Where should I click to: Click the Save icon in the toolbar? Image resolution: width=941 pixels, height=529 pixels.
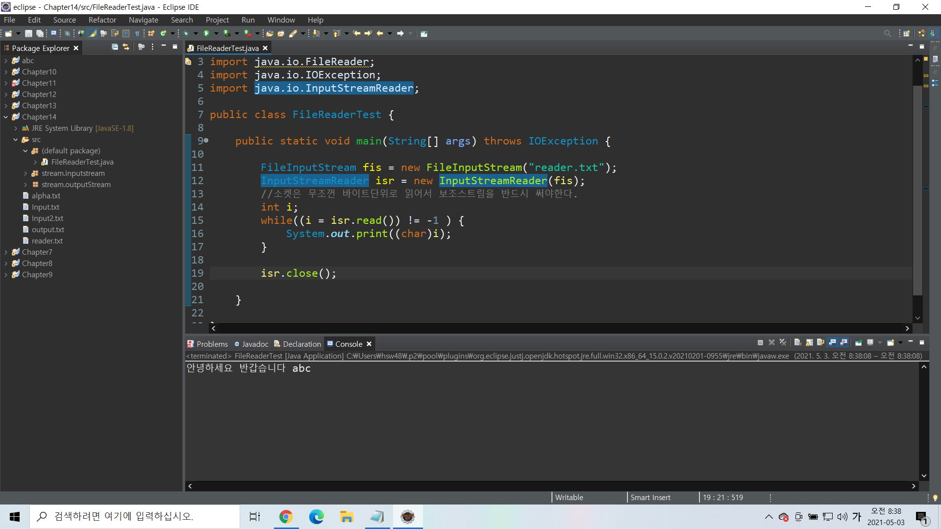(x=28, y=33)
